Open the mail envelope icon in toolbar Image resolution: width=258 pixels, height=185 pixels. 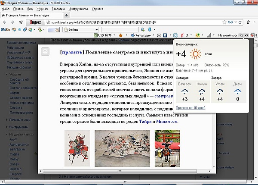coord(159,35)
